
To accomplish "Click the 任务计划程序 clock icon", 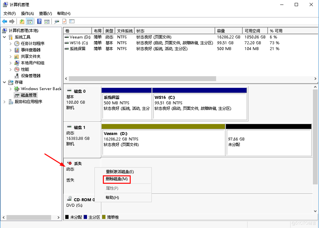I will 17,44.
